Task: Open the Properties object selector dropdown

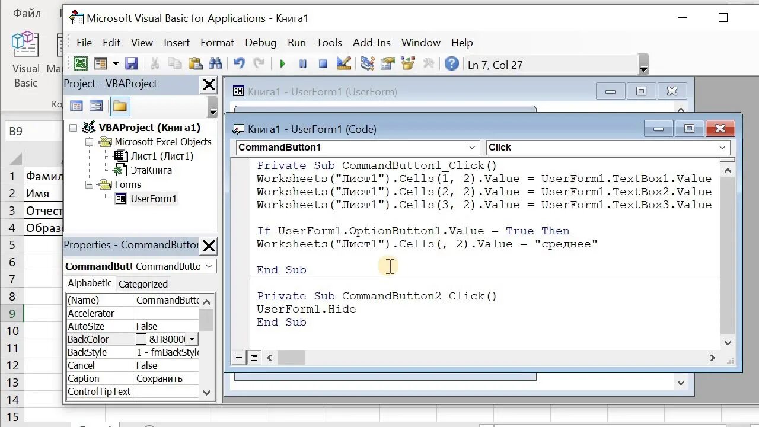Action: click(209, 267)
